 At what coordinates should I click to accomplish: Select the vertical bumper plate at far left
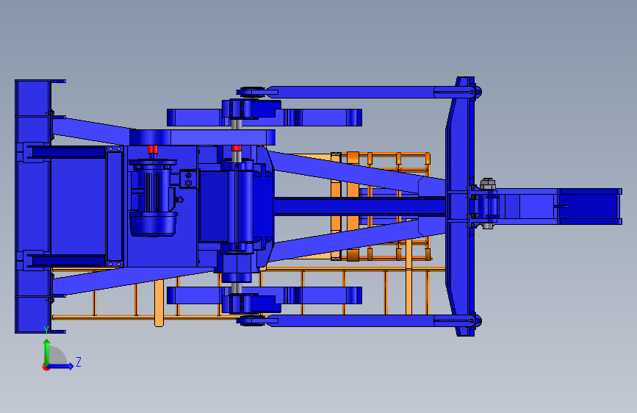pyautogui.click(x=32, y=206)
